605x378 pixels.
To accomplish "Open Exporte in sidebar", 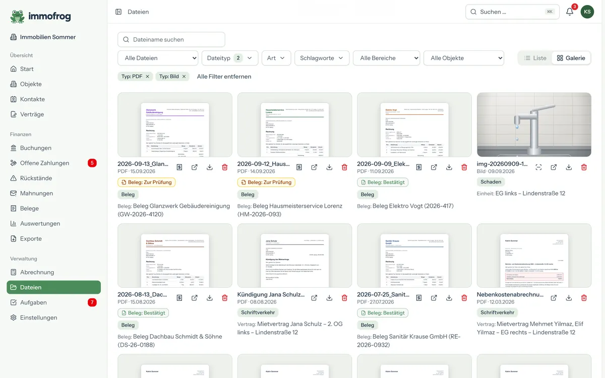I will [x=53, y=239].
